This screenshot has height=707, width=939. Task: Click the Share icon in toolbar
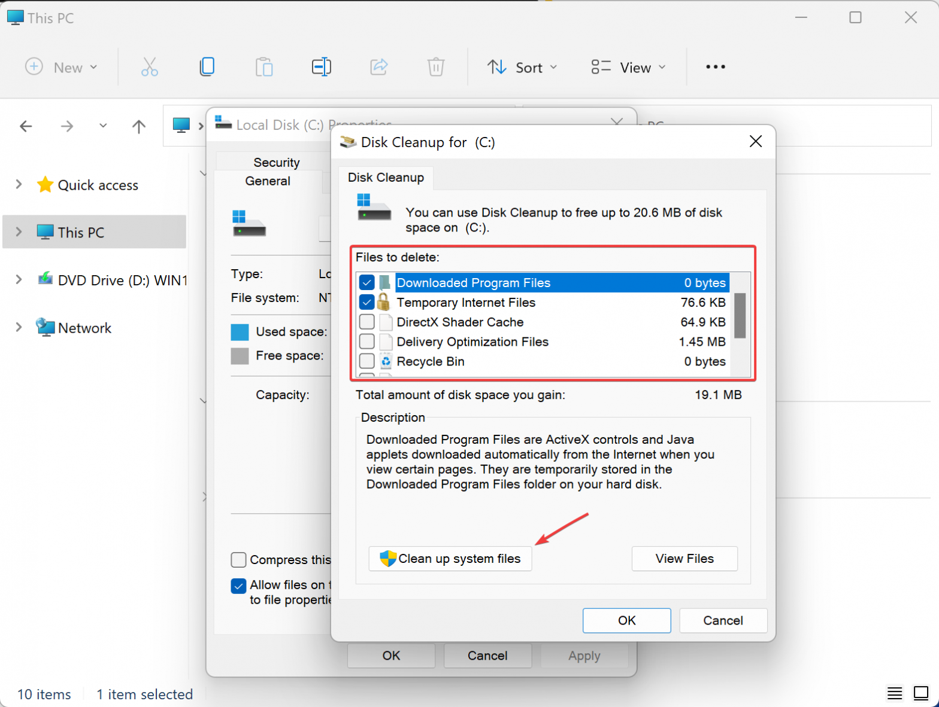point(379,66)
